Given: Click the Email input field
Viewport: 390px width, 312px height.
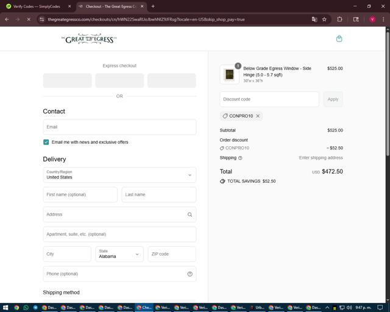Looking at the screenshot, I should click(119, 127).
